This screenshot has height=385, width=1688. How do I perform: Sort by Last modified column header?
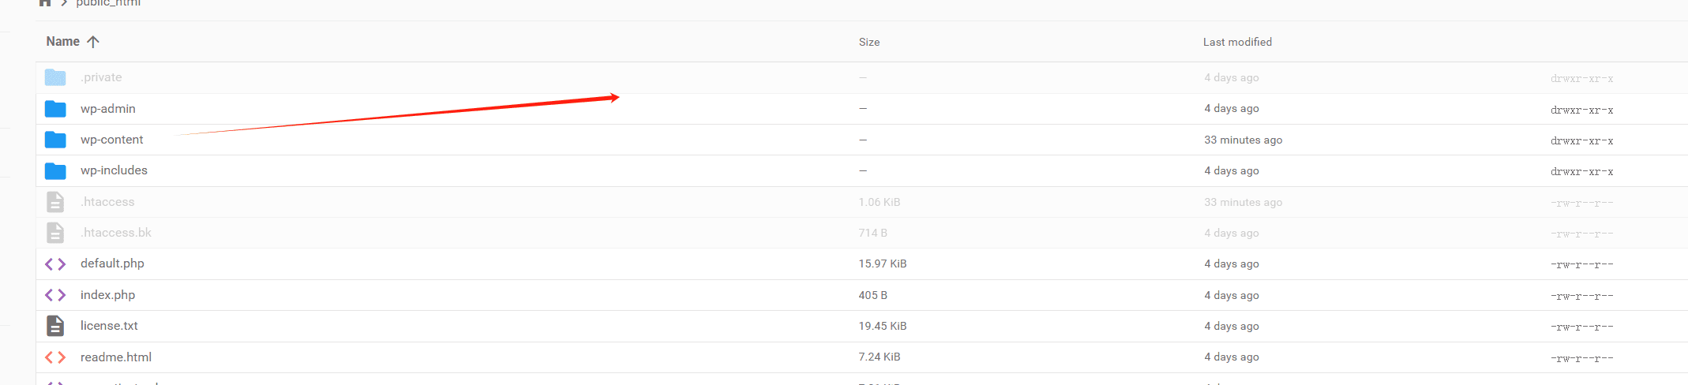(x=1237, y=42)
